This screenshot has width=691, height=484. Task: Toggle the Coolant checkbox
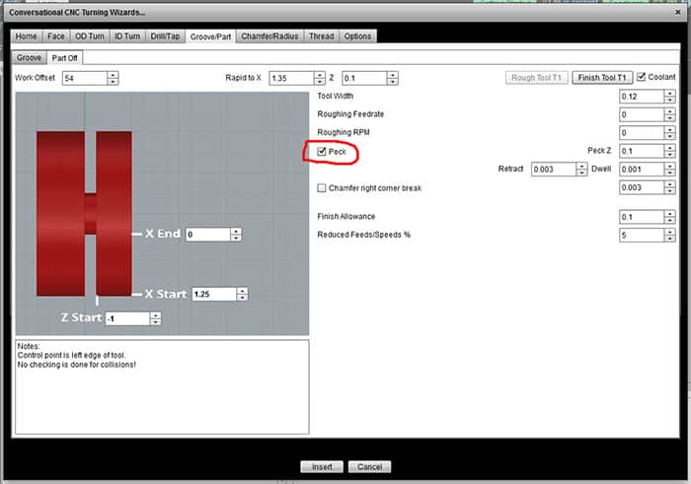(x=642, y=77)
